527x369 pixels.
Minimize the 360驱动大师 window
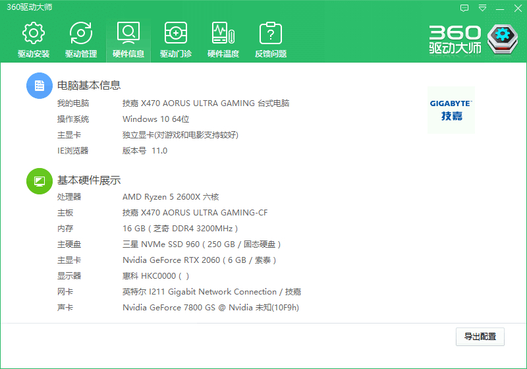click(x=500, y=8)
